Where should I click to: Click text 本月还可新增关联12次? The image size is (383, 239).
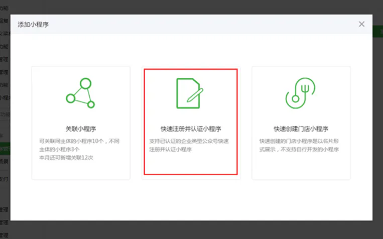66,158
